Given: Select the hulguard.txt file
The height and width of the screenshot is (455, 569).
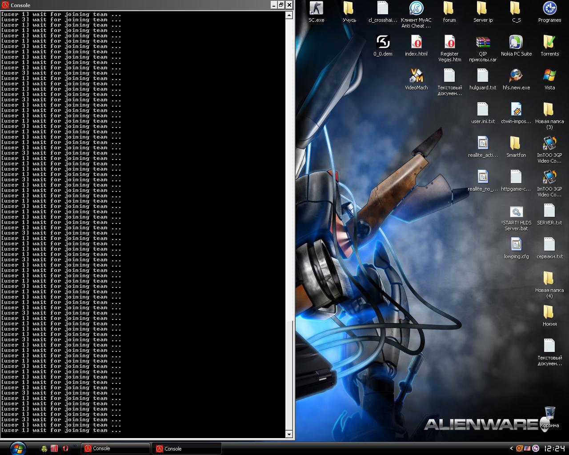Looking at the screenshot, I should (483, 79).
